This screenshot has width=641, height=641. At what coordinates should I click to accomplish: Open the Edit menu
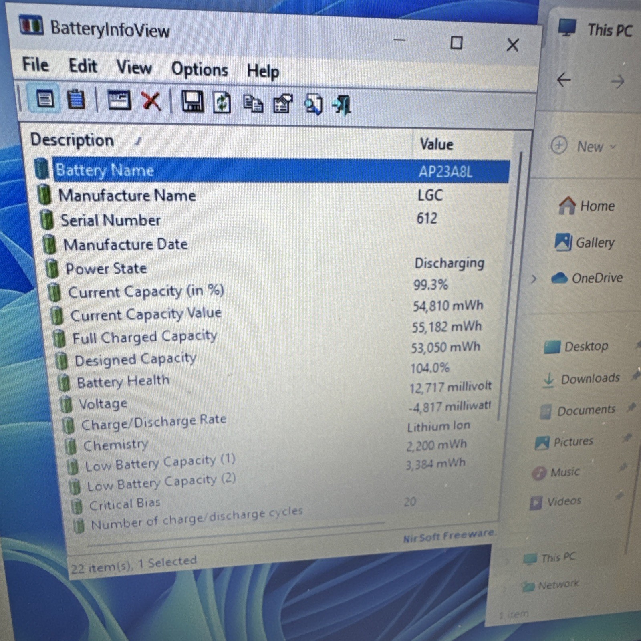pos(83,66)
